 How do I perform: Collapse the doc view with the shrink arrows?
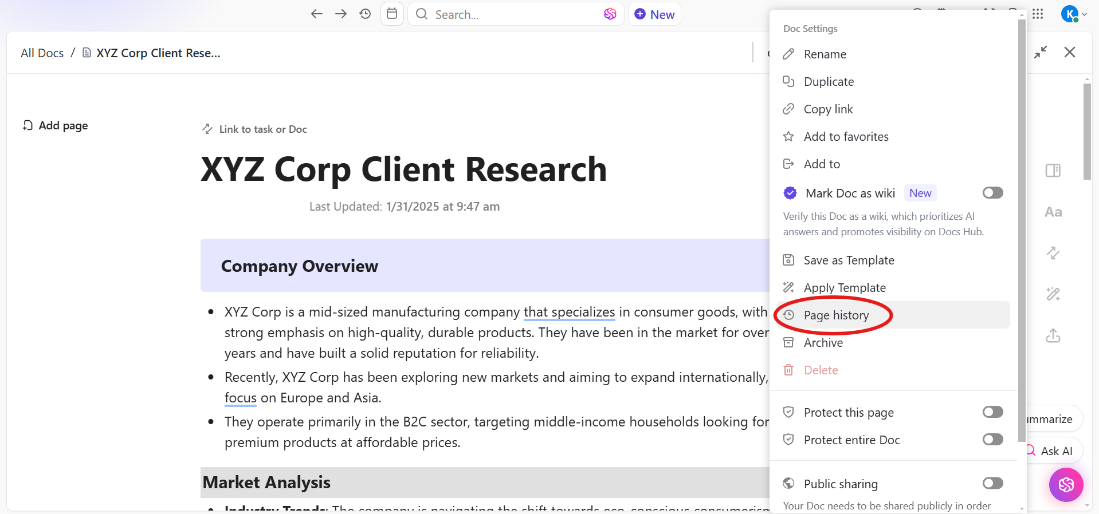1041,52
